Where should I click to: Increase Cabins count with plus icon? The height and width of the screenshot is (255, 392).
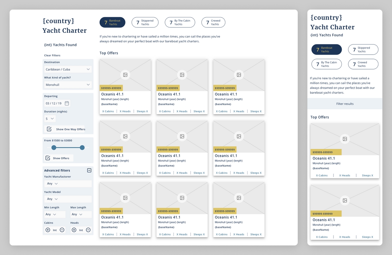coord(48,230)
